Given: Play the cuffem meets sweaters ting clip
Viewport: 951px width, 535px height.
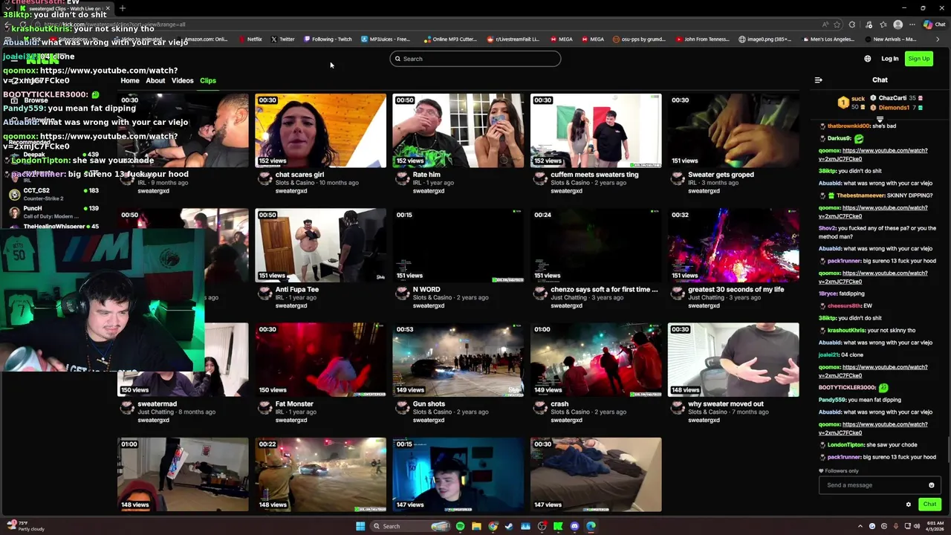Looking at the screenshot, I should [x=596, y=130].
